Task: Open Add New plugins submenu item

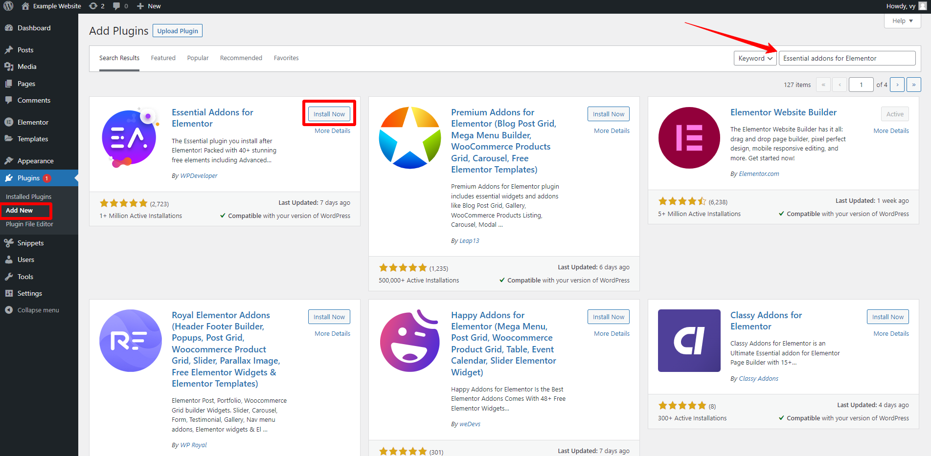Action: [x=19, y=210]
